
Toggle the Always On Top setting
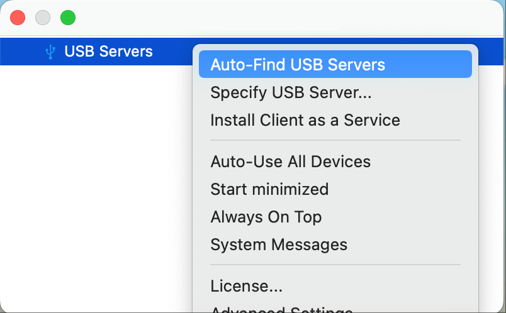(x=266, y=217)
